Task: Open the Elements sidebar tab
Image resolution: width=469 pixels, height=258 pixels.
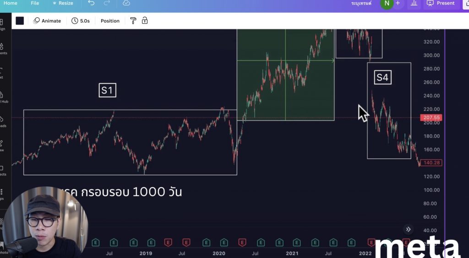Action: pyautogui.click(x=2, y=49)
